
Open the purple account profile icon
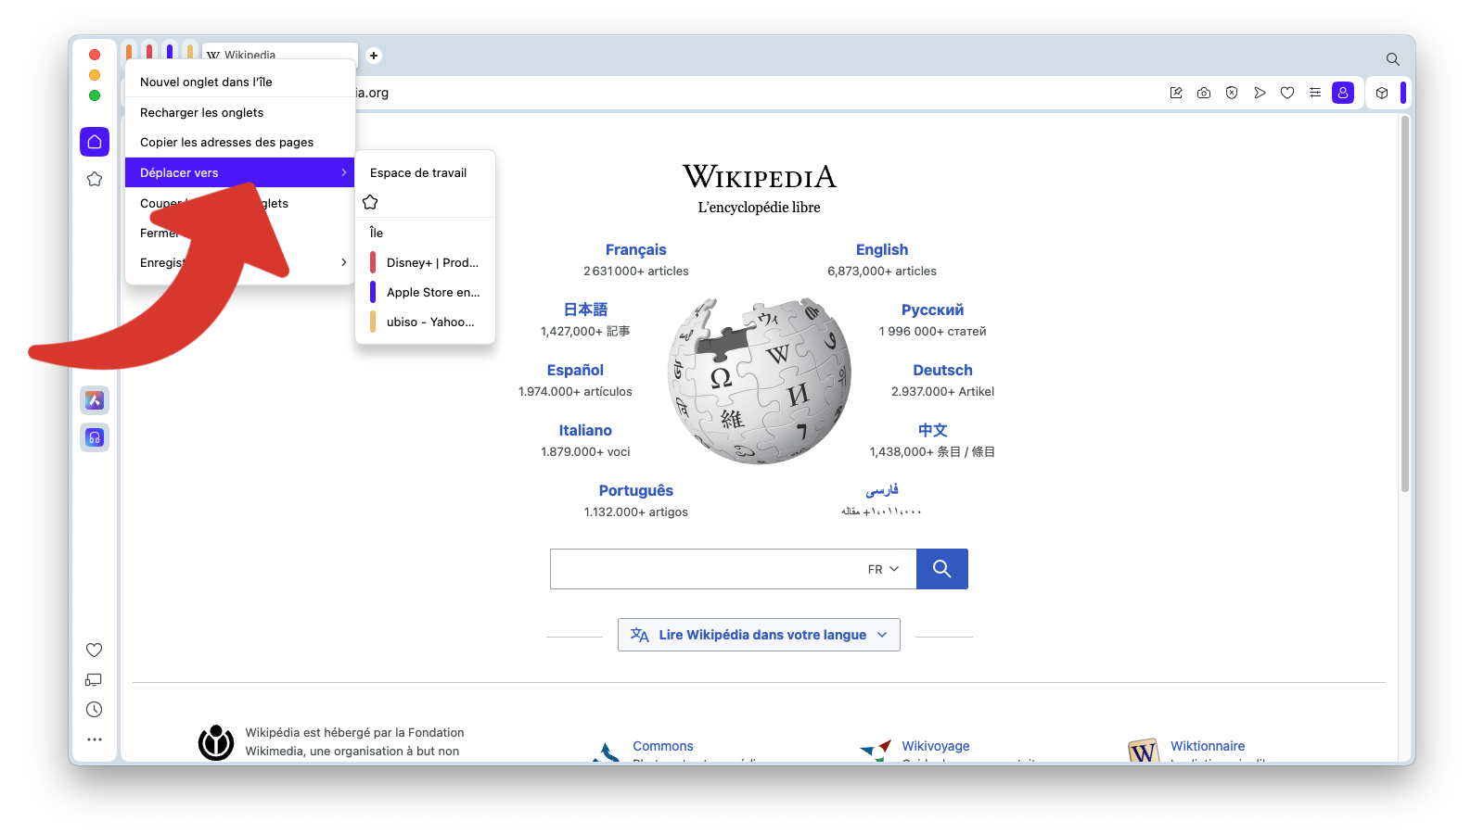[1343, 93]
